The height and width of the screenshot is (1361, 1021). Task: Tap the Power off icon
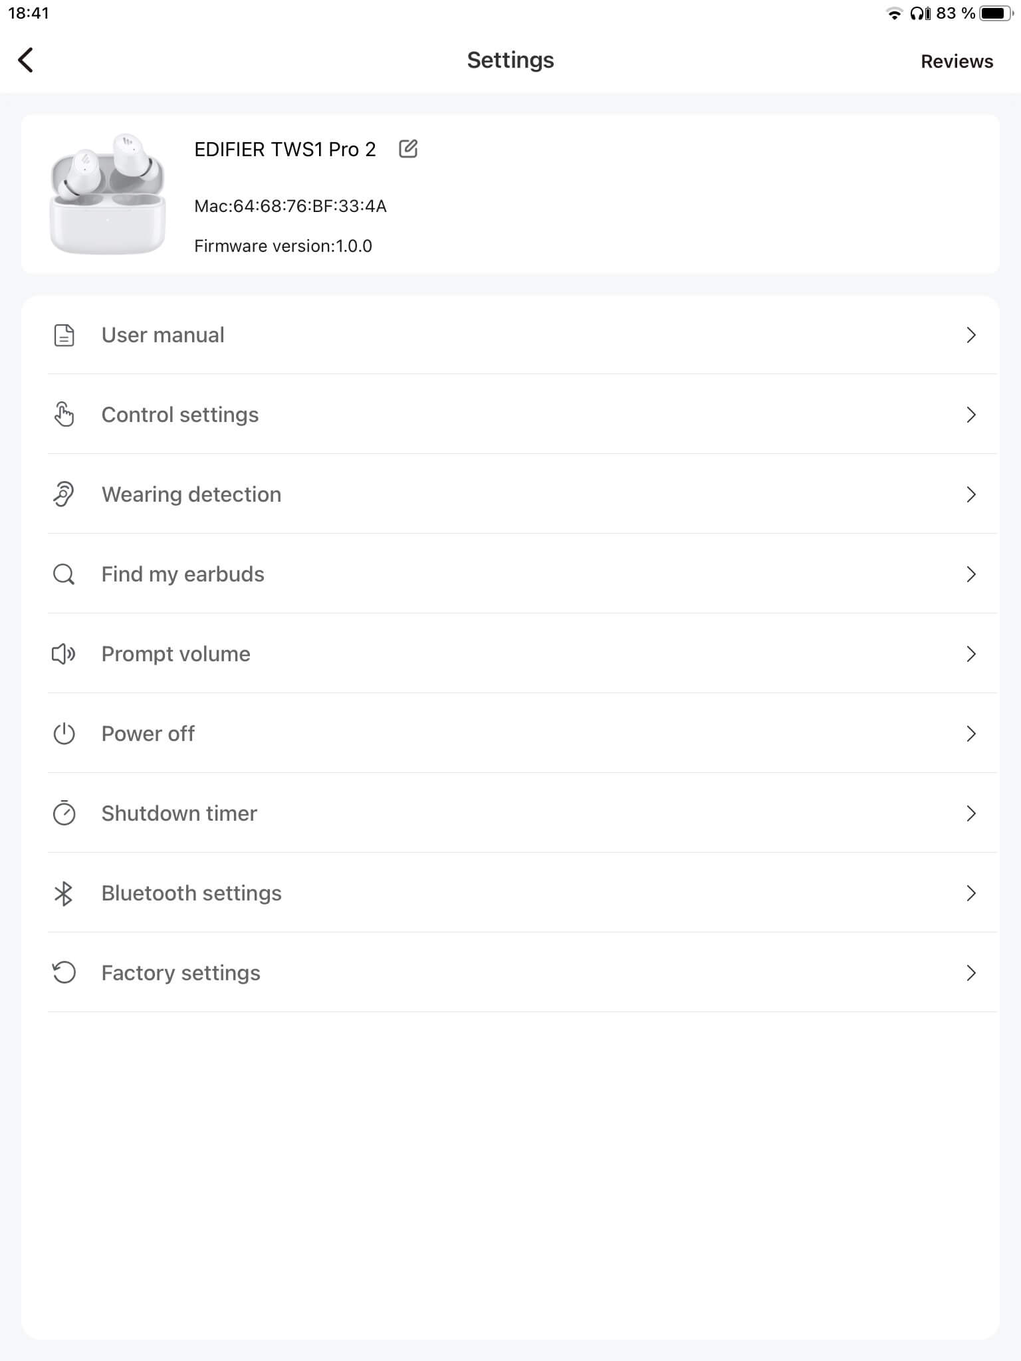(x=64, y=734)
